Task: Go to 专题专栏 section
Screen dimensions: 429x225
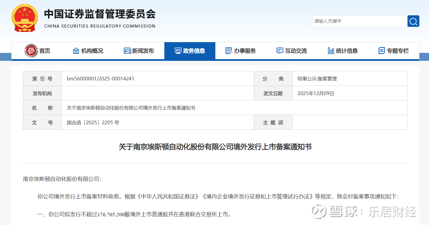Action: pyautogui.click(x=394, y=51)
